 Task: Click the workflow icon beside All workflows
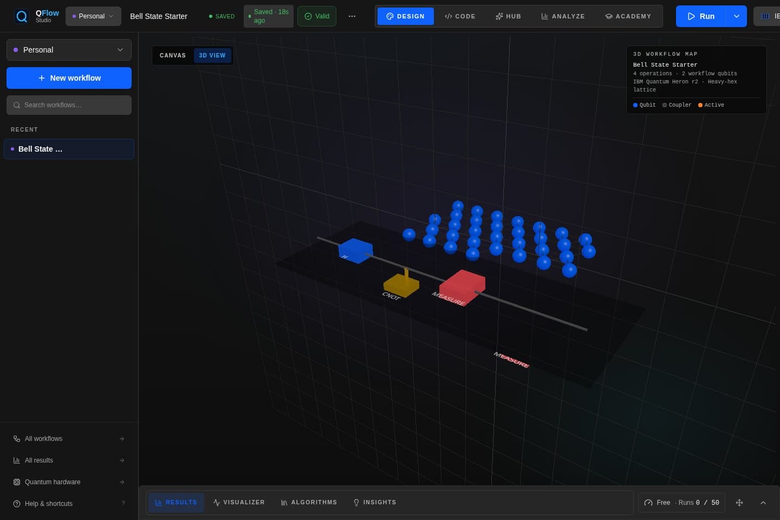tap(17, 439)
